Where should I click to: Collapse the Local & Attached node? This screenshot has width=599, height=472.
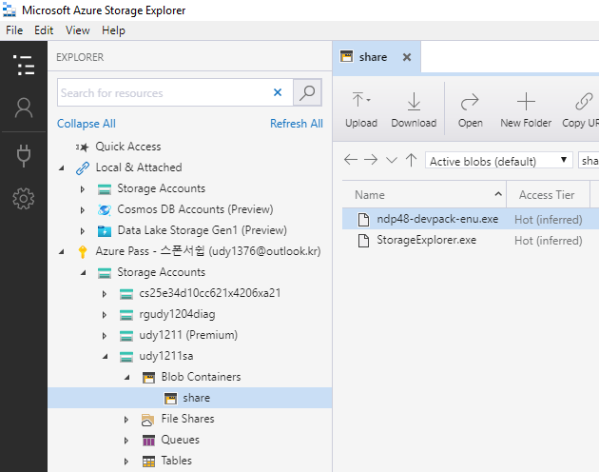[x=62, y=167]
